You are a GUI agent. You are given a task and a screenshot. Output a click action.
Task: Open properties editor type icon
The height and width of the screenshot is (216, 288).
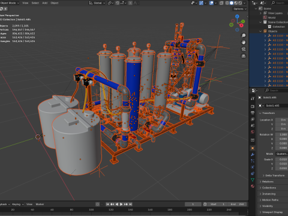click(254, 91)
